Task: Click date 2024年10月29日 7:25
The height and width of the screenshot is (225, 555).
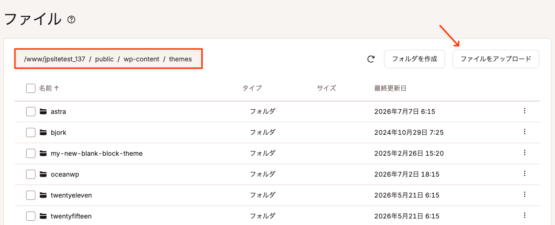Action: click(409, 133)
